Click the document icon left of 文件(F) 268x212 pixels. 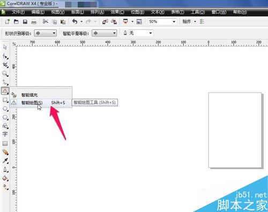coord(3,12)
